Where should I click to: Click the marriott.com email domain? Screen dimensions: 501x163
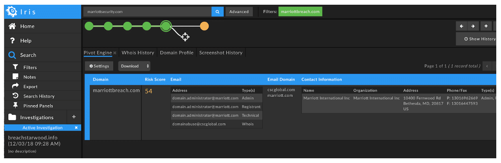coord(280,95)
